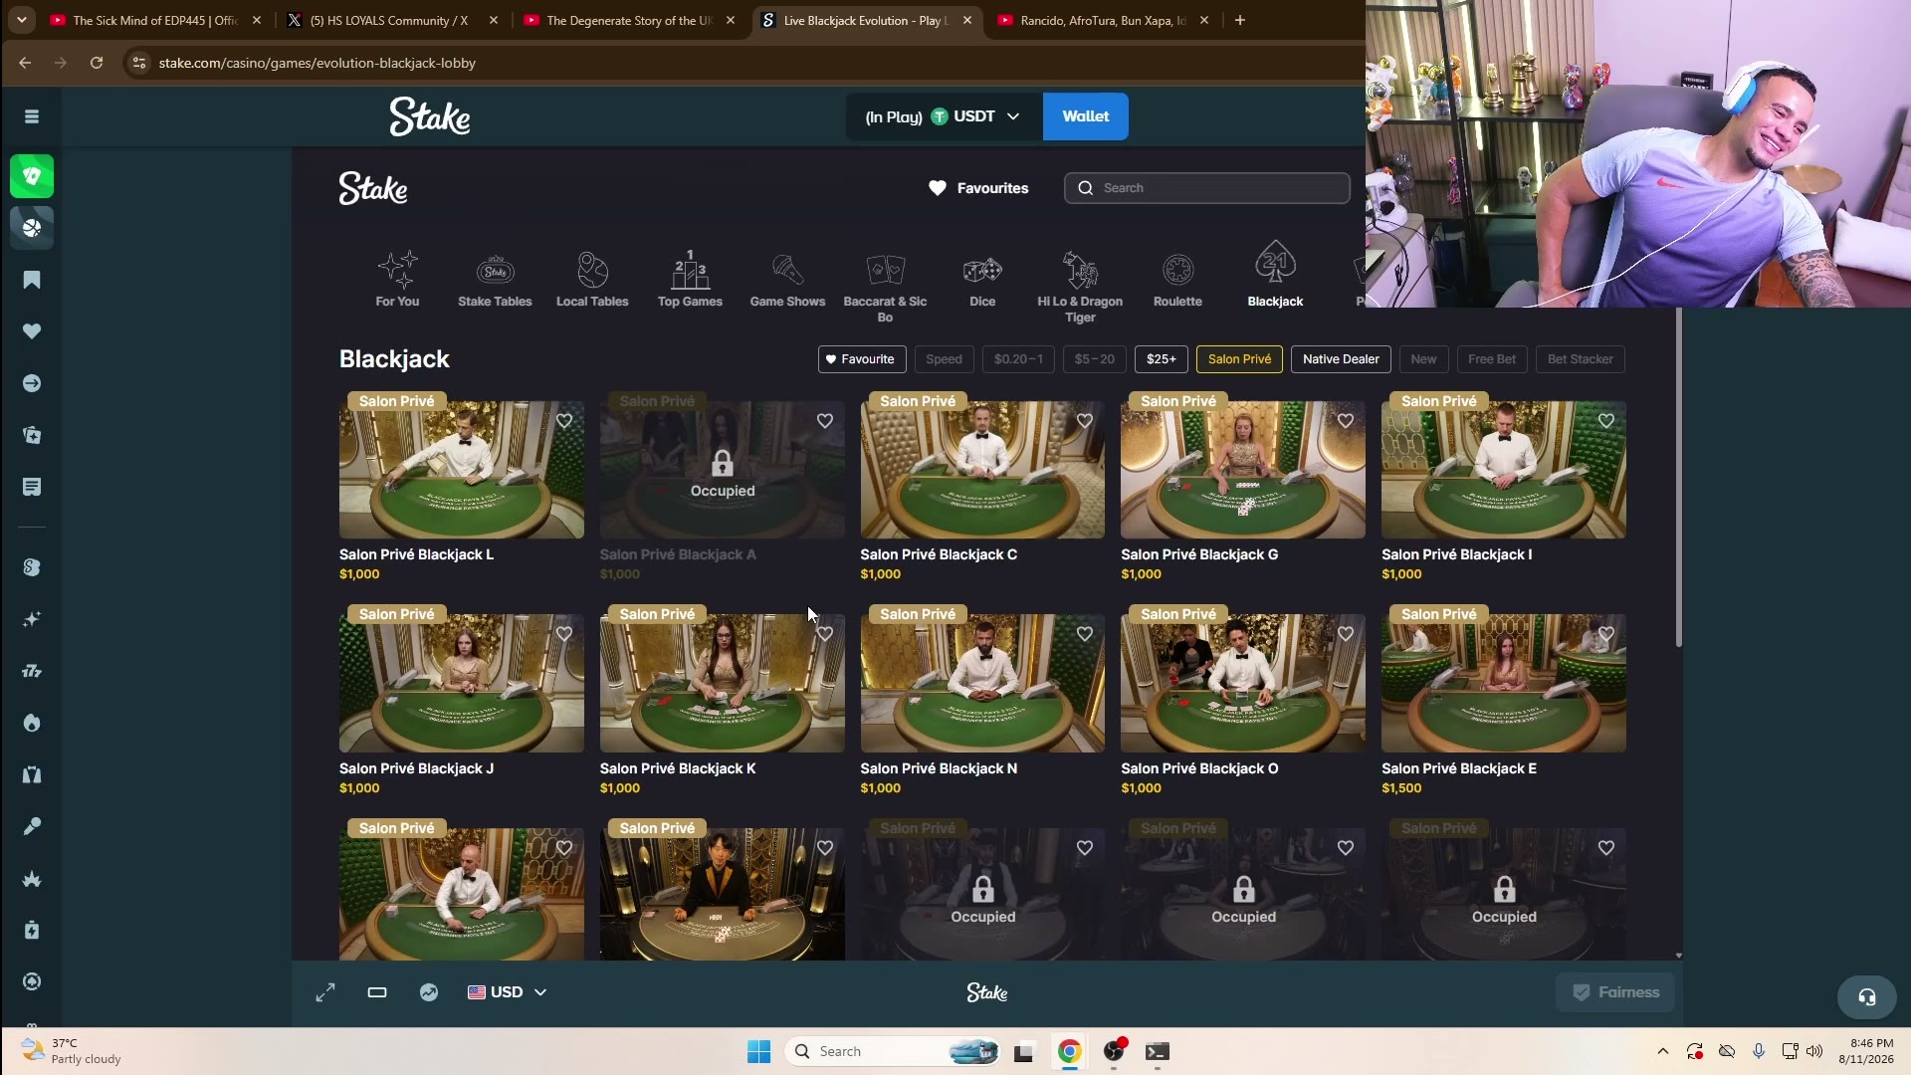Select the Blackjack category icon

(1275, 275)
